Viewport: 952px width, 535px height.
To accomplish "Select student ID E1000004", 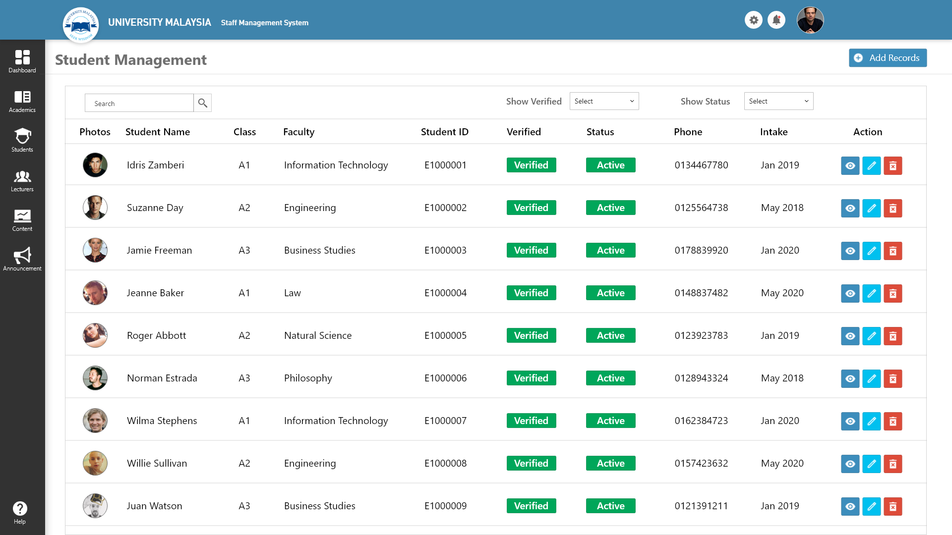I will point(445,293).
